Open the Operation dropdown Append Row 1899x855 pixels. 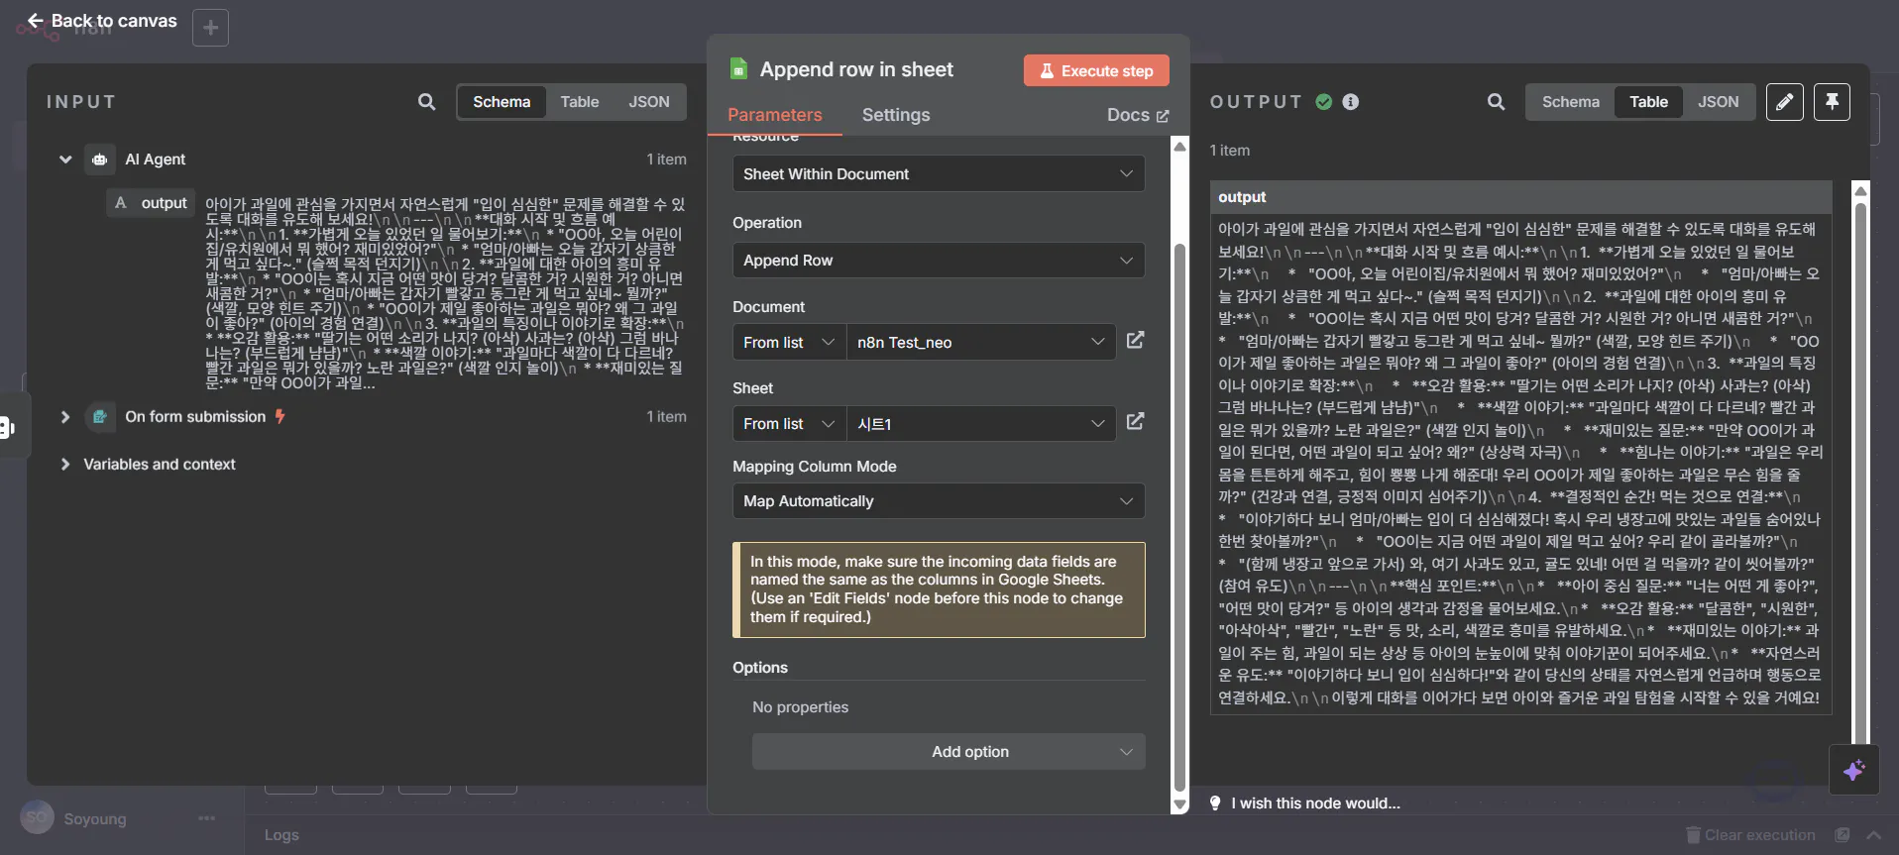tap(938, 260)
